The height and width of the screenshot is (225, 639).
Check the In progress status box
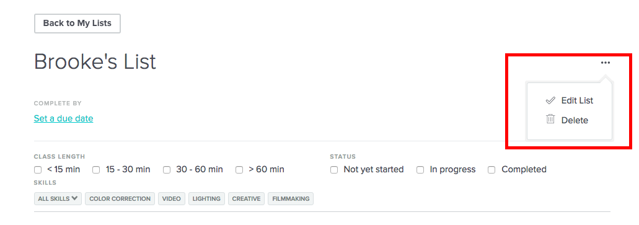(x=420, y=170)
